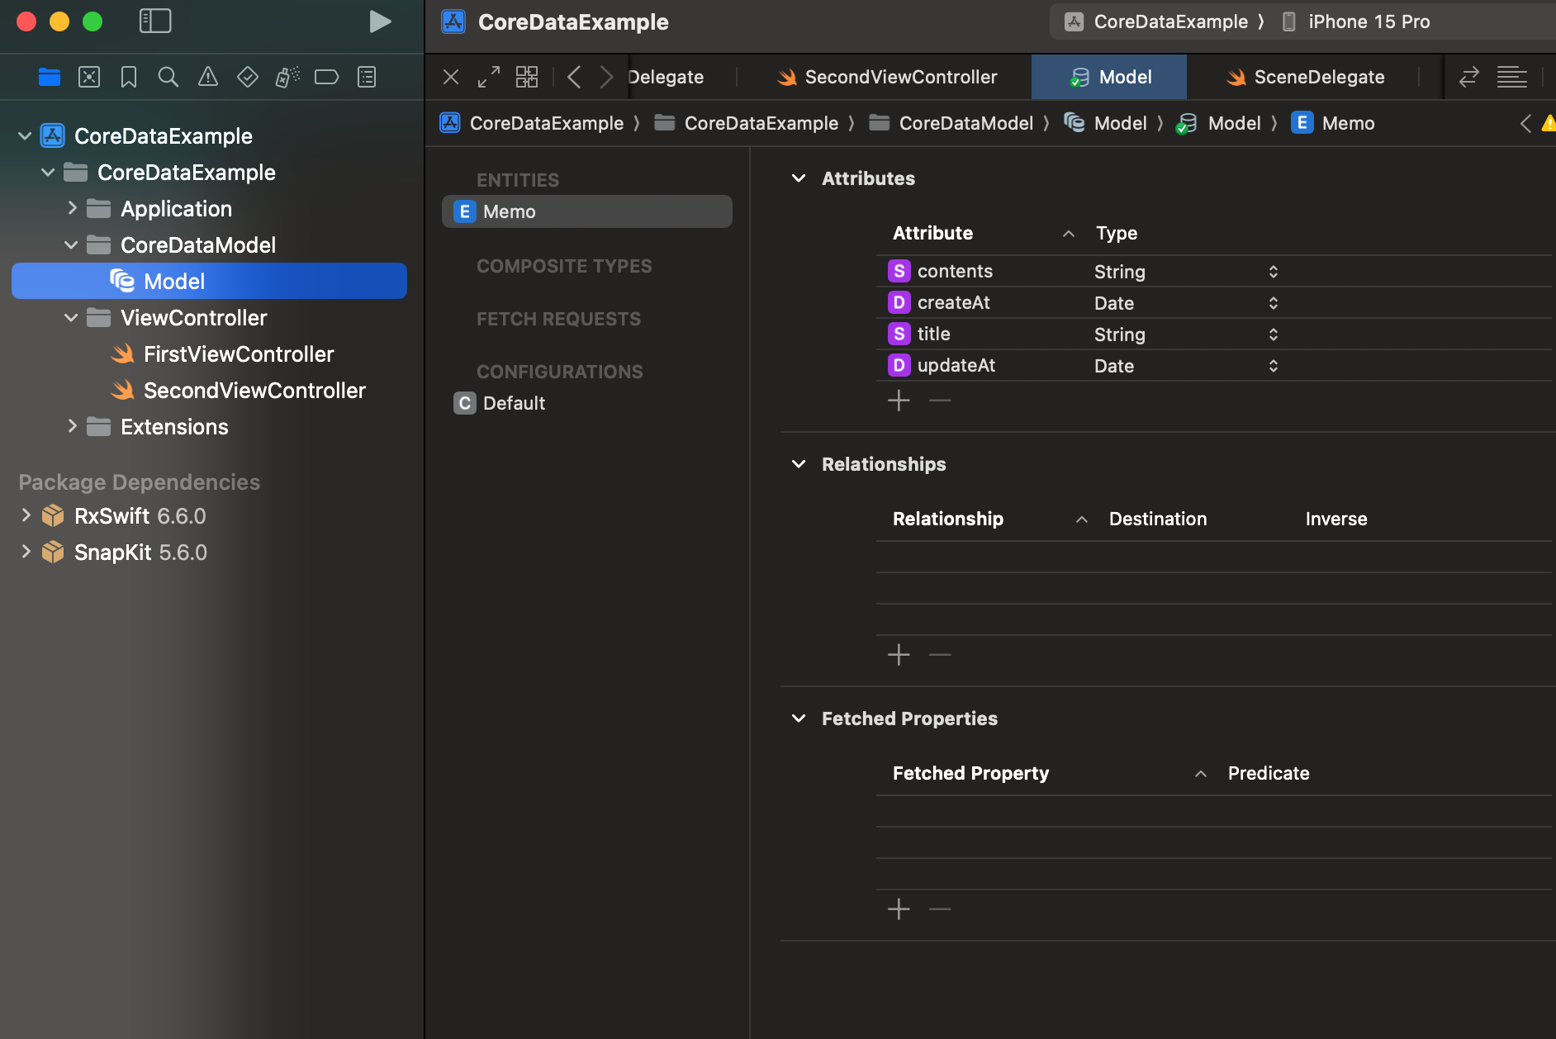Toggle the navigator sidebar visibility

(x=155, y=21)
